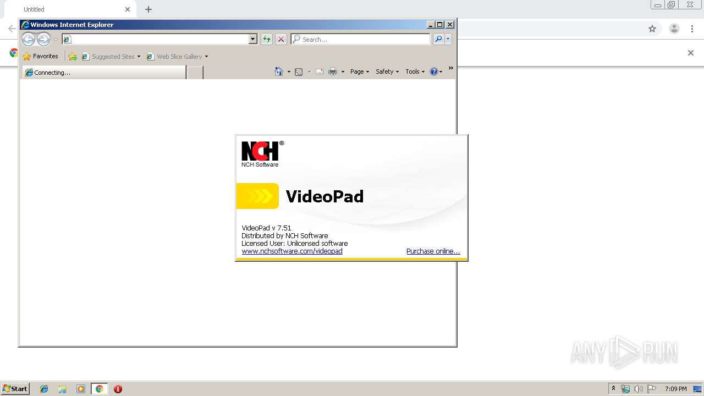
Task: Open a new Chrome tab
Action: click(x=148, y=9)
